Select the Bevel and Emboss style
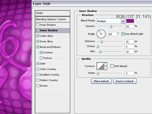Viewport: 152px width, 114px height. point(50,47)
